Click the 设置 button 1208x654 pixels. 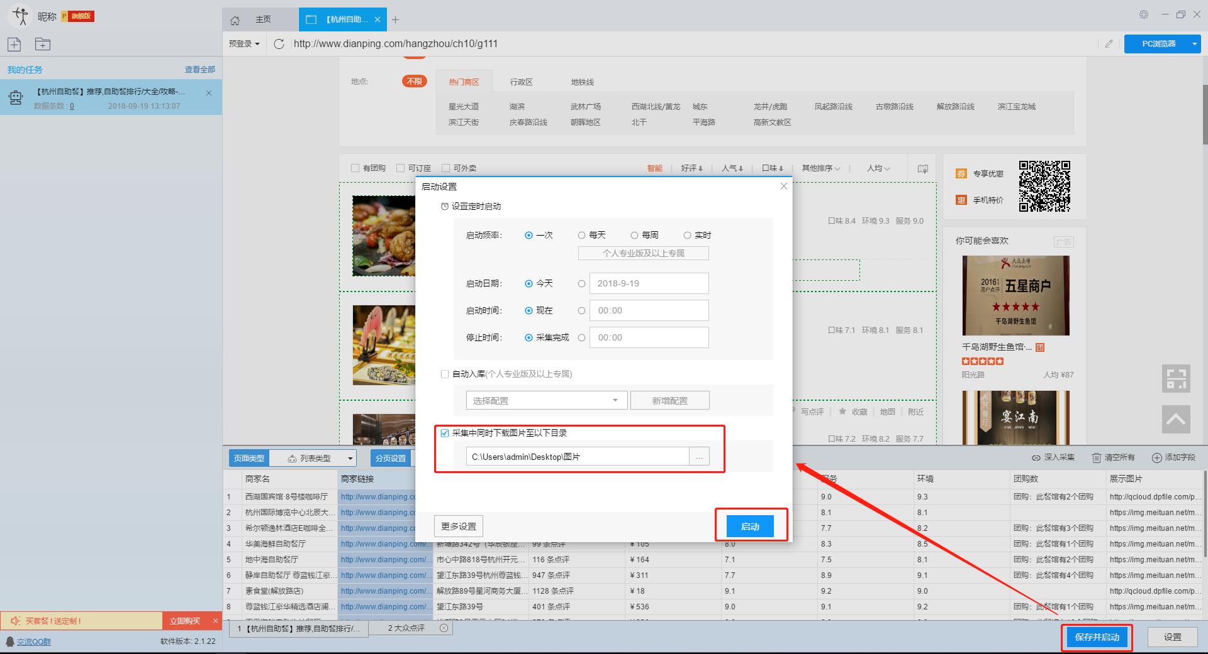coord(1173,637)
